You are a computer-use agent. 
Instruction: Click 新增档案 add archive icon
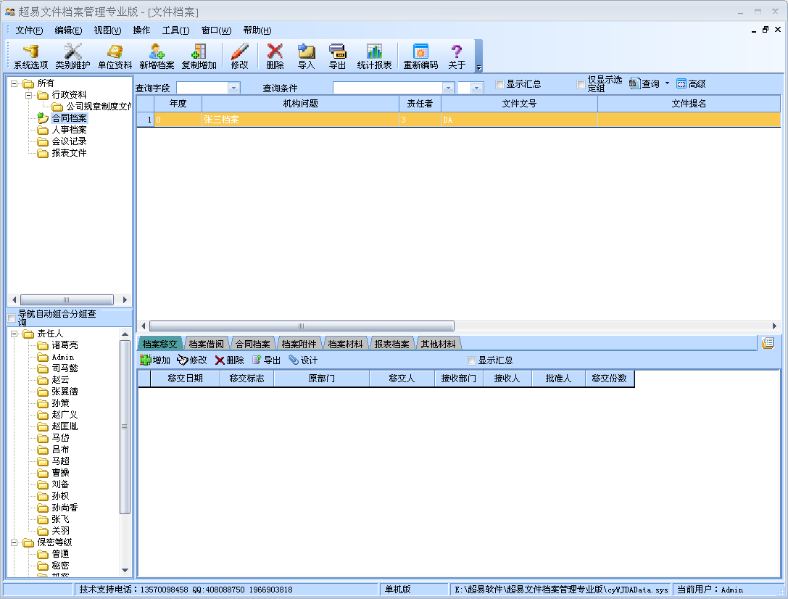pos(157,57)
